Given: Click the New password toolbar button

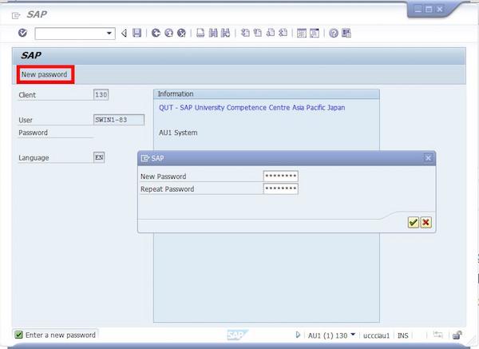Looking at the screenshot, I should (x=44, y=74).
